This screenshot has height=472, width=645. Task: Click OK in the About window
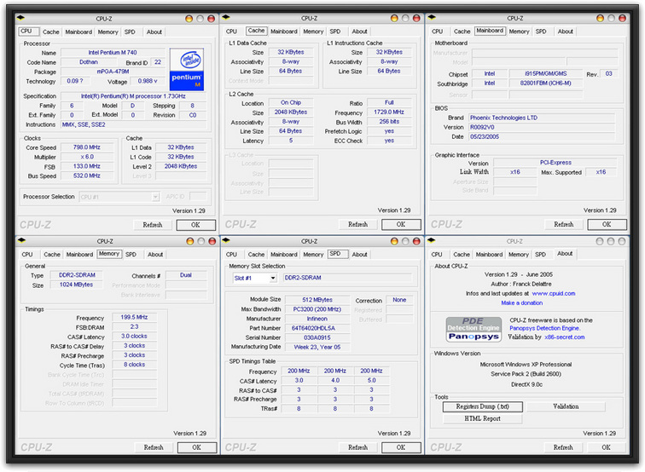(x=607, y=447)
